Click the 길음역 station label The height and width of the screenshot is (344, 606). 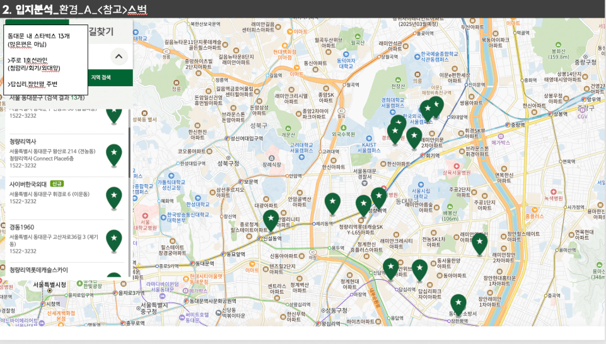point(276,75)
